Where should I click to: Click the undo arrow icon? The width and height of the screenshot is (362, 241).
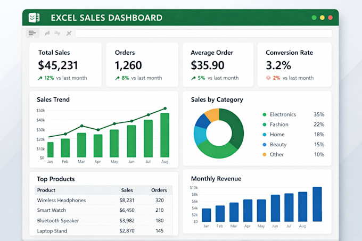pyautogui.click(x=47, y=34)
